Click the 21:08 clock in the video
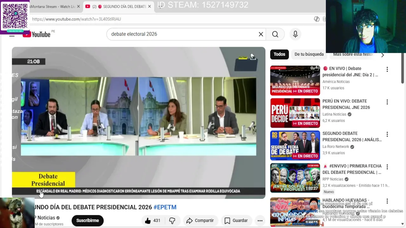The width and height of the screenshot is (406, 228). point(33,62)
